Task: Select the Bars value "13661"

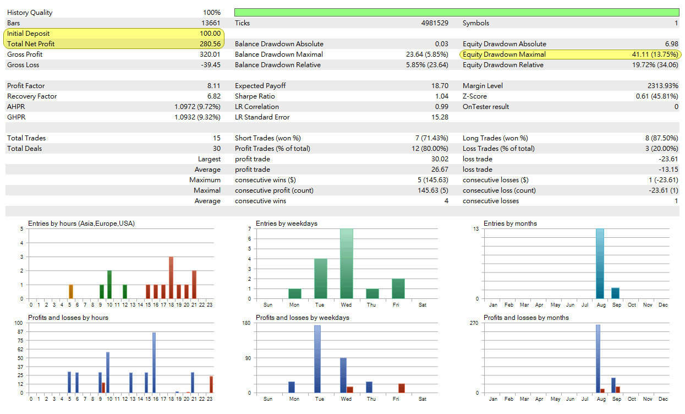Action: (211, 23)
